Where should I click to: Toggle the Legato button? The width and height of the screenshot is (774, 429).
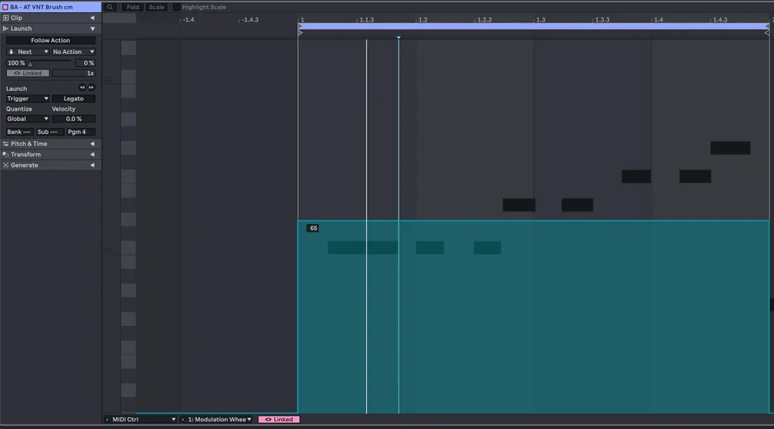[74, 99]
